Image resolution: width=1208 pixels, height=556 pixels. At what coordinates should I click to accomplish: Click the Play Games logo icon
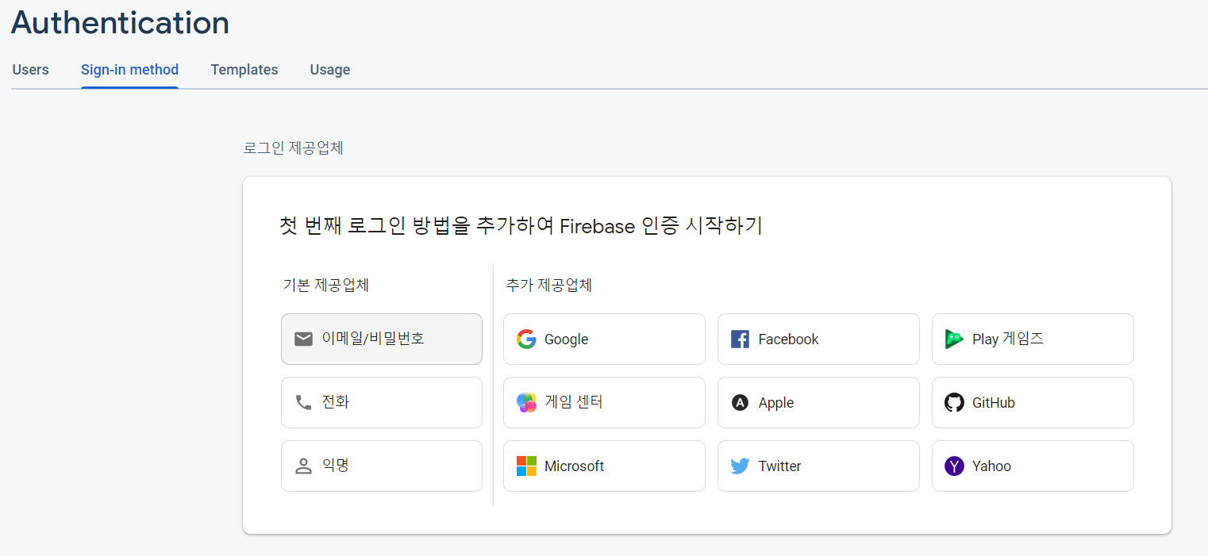coord(954,339)
